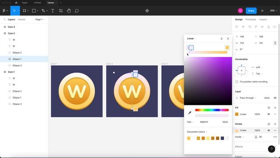Toggle constrain proportions link icon
280x158 pixels.
[x=275, y=43]
